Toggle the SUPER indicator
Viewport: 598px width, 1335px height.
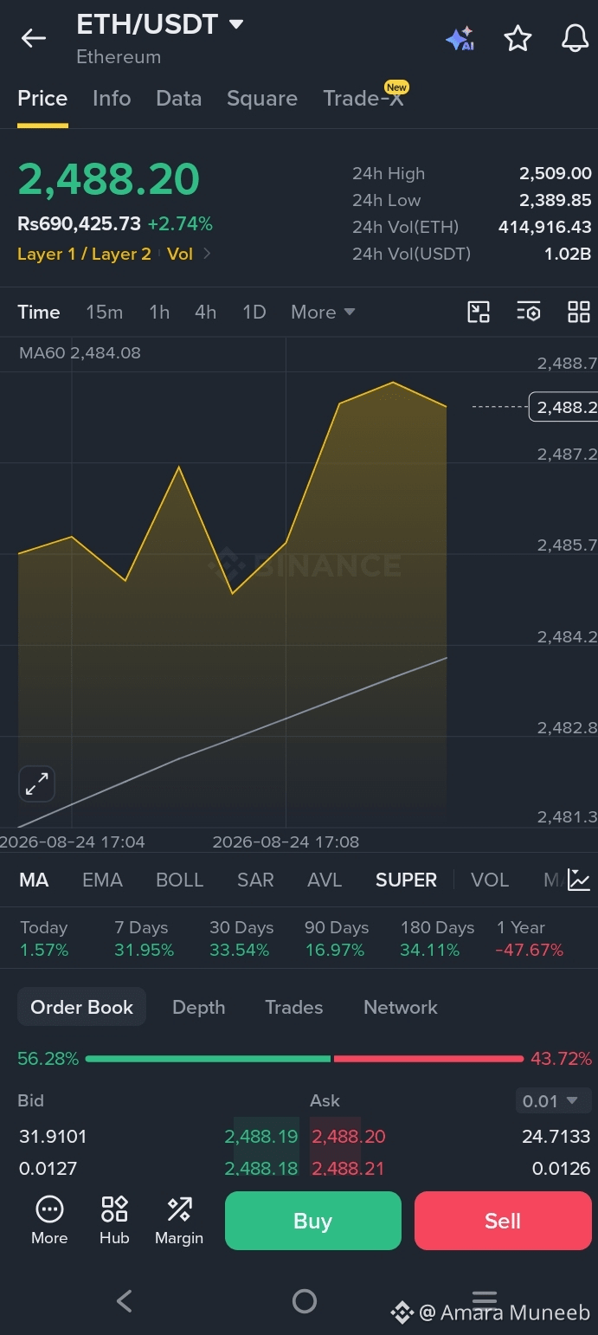pos(406,880)
